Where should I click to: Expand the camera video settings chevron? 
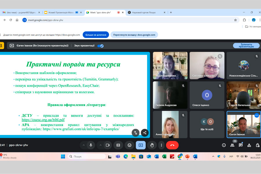pyautogui.click(x=100, y=145)
